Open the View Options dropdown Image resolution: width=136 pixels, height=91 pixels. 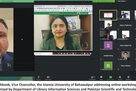coord(122,1)
